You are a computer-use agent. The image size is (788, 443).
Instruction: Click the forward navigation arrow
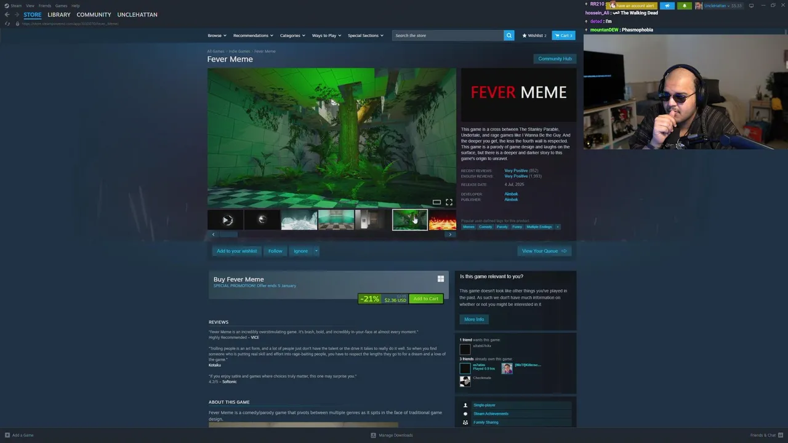[16, 15]
